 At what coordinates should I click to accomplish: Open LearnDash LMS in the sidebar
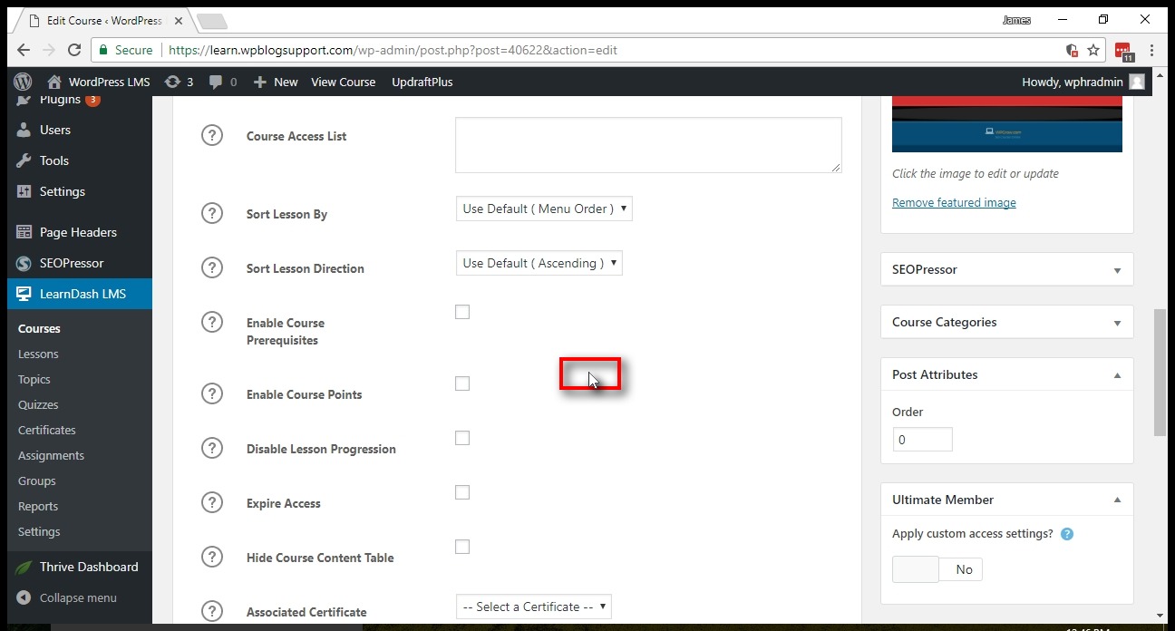coord(80,294)
